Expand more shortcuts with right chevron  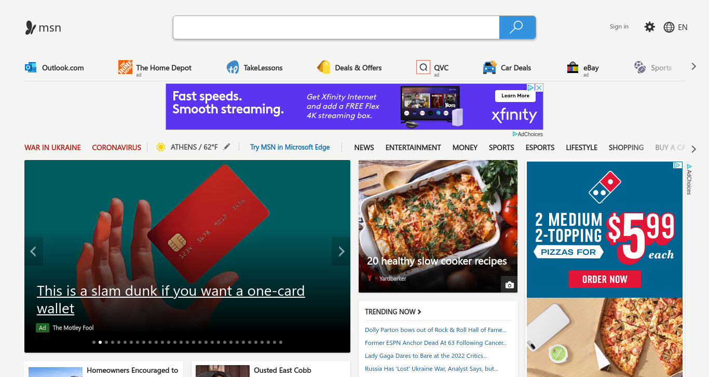693,66
